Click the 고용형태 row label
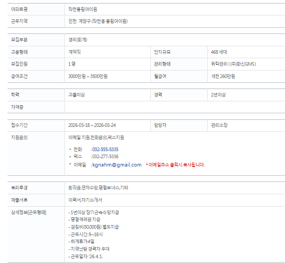Viewport: 285px width, 263px height. [19, 52]
